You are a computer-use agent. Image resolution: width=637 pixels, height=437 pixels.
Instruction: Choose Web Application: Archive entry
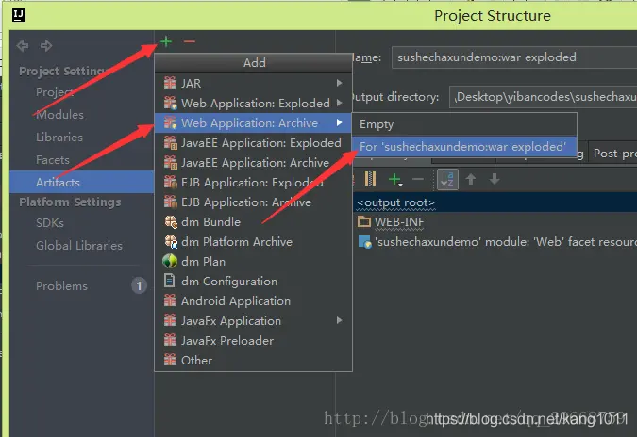pos(253,122)
